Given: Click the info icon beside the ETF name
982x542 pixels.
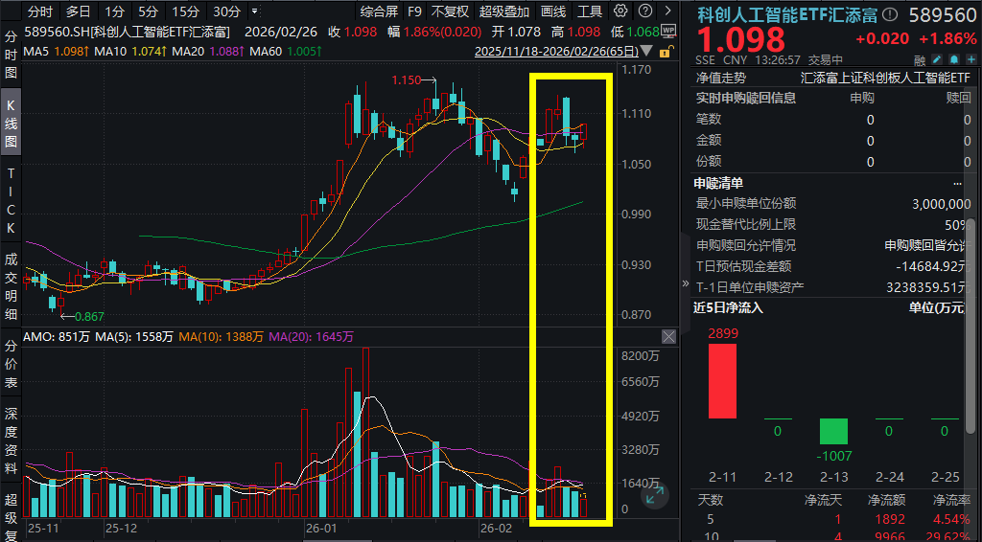Looking at the screenshot, I should click(890, 14).
